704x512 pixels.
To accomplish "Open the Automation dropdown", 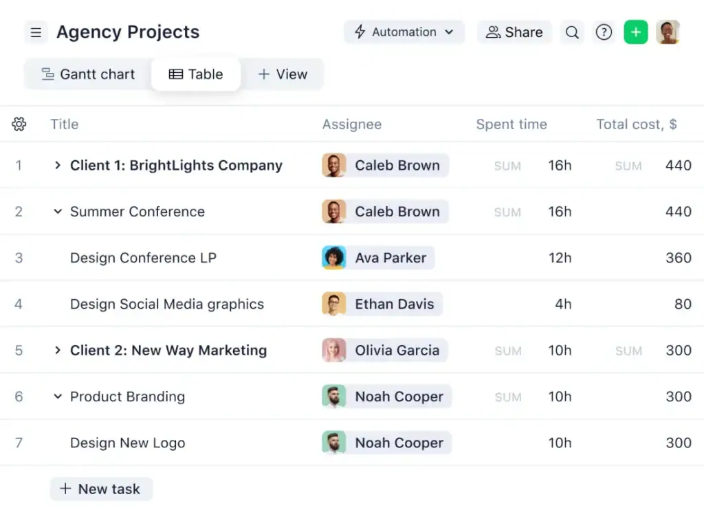I will [x=450, y=32].
